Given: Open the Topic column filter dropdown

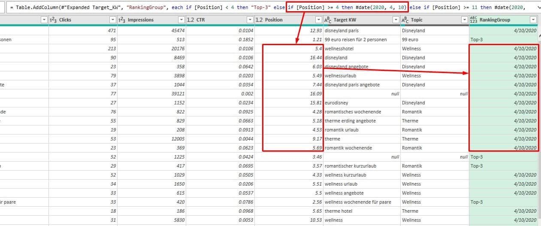Looking at the screenshot, I should pyautogui.click(x=464, y=20).
